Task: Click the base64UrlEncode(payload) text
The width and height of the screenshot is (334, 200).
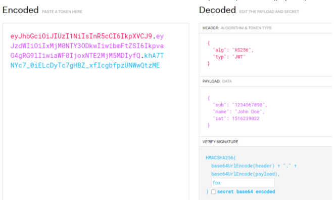Action: click(x=245, y=174)
